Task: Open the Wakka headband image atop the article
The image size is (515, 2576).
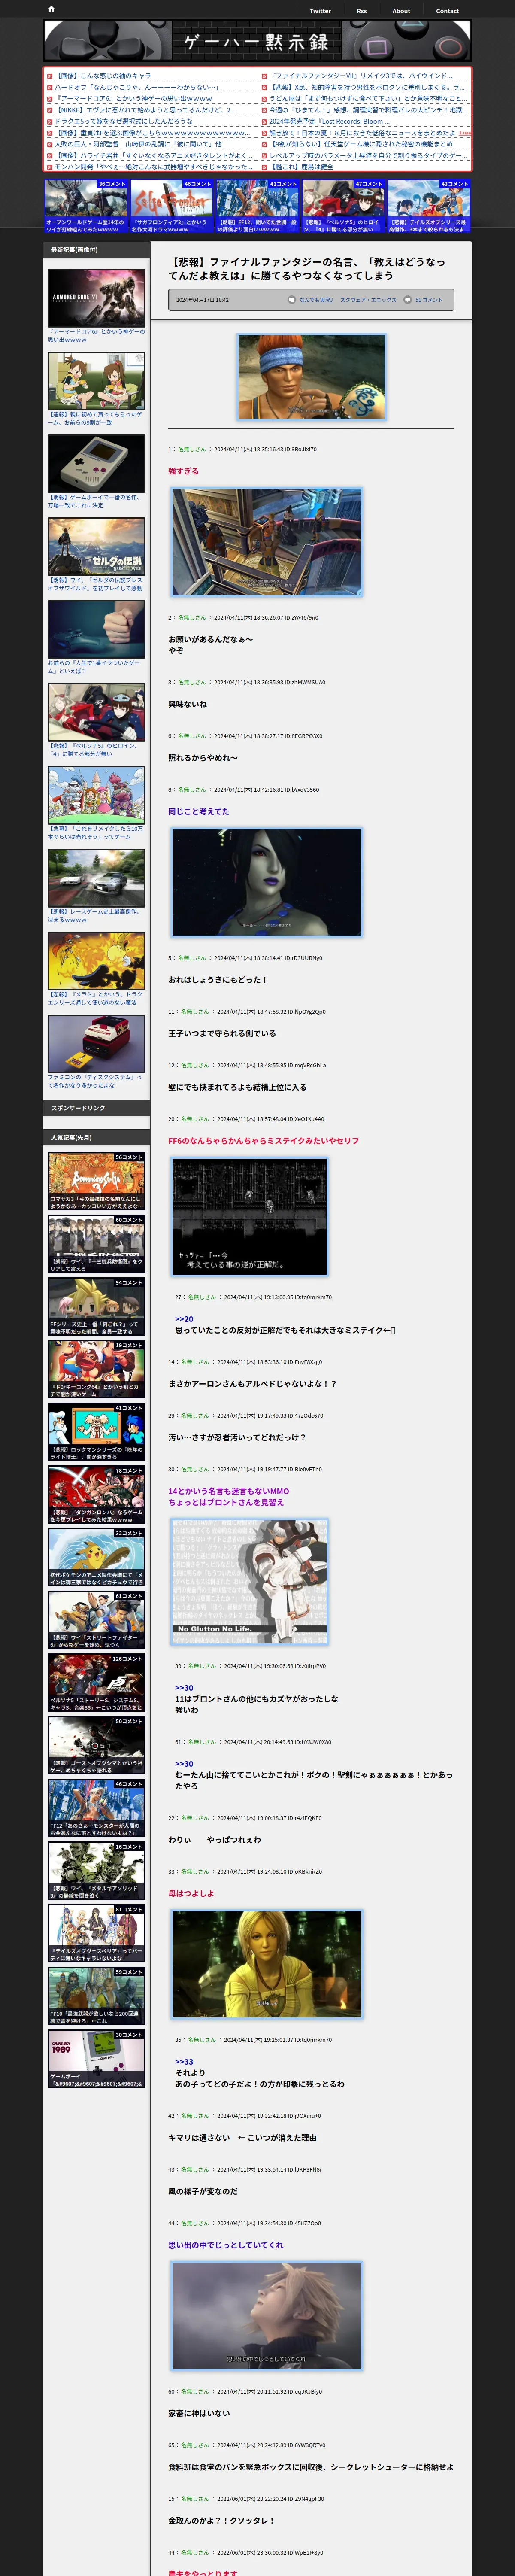Action: (x=311, y=377)
